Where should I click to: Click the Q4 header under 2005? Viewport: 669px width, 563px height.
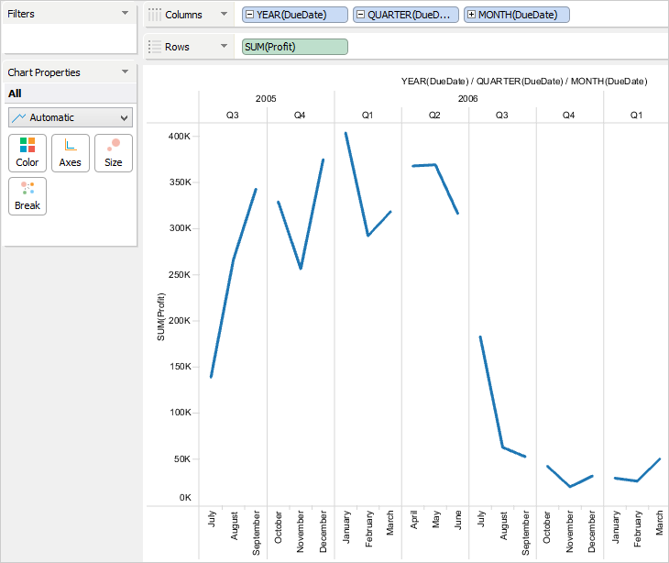point(300,116)
